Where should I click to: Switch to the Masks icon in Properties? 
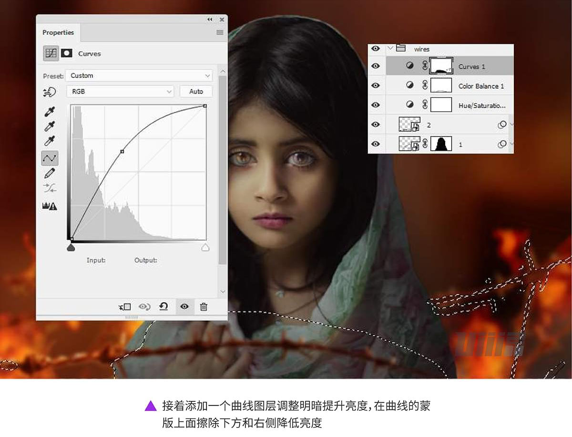pyautogui.click(x=67, y=53)
